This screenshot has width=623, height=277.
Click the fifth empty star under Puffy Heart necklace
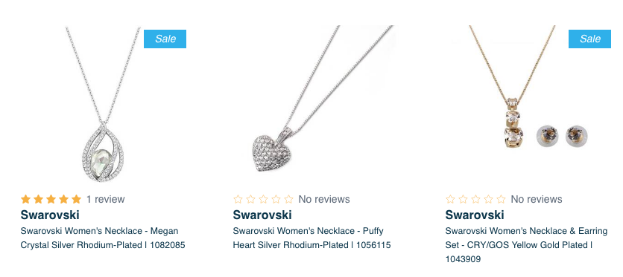point(288,199)
